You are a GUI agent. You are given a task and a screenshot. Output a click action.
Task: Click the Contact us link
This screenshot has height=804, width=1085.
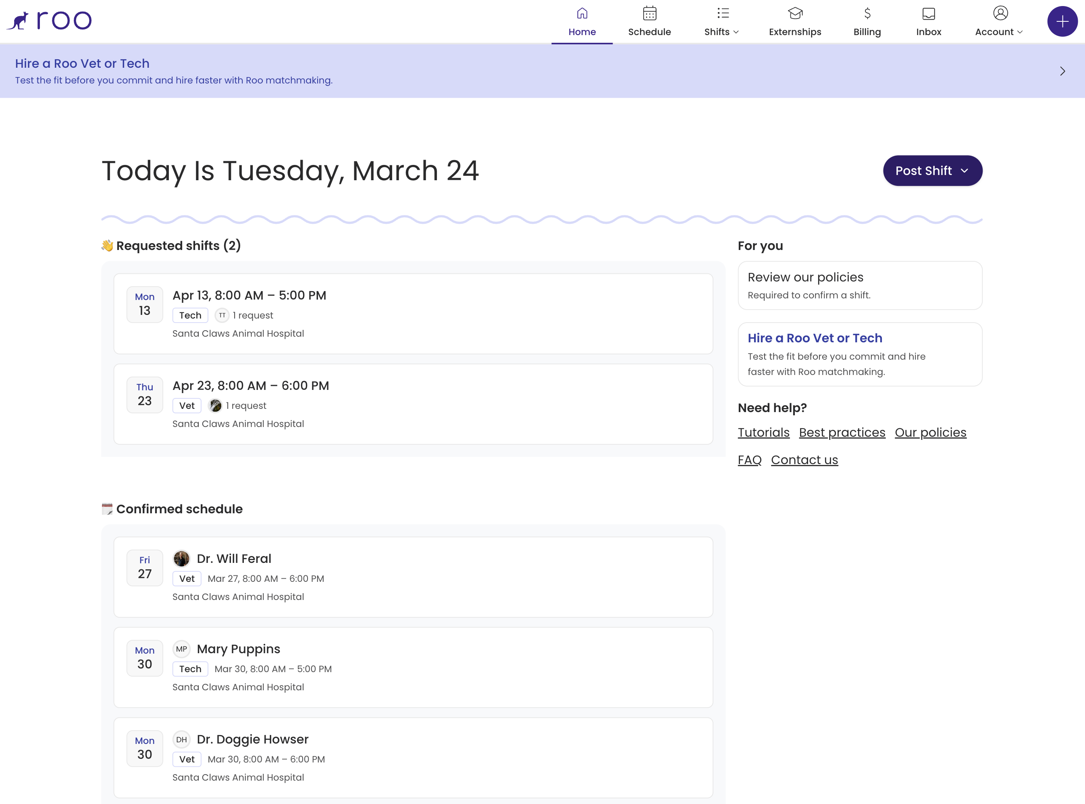coord(804,460)
